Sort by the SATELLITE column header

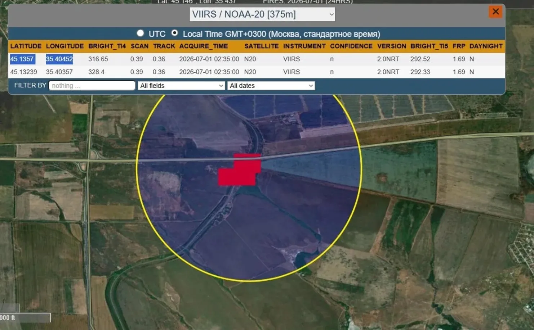262,46
